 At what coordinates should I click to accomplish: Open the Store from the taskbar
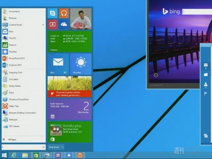click(36, 155)
